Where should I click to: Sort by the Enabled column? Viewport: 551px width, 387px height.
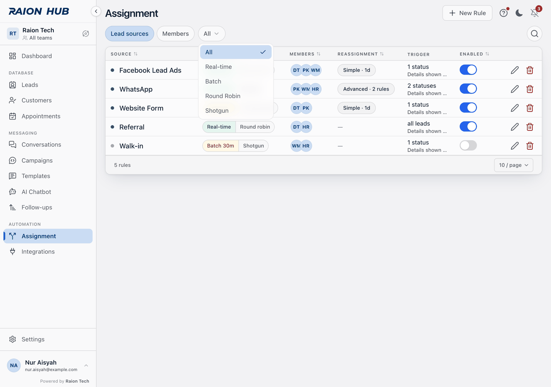[474, 54]
